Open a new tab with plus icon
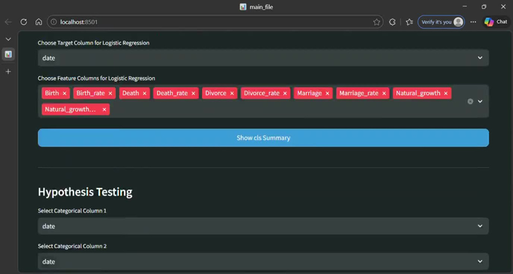 [x=8, y=72]
